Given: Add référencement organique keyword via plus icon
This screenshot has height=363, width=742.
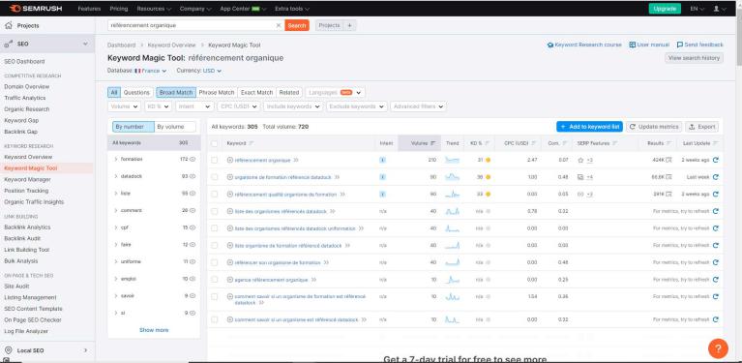Looking at the screenshot, I should pos(230,160).
